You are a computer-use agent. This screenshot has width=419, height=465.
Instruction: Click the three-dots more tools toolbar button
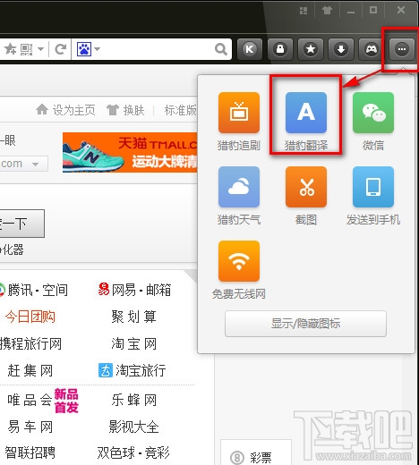click(x=402, y=49)
